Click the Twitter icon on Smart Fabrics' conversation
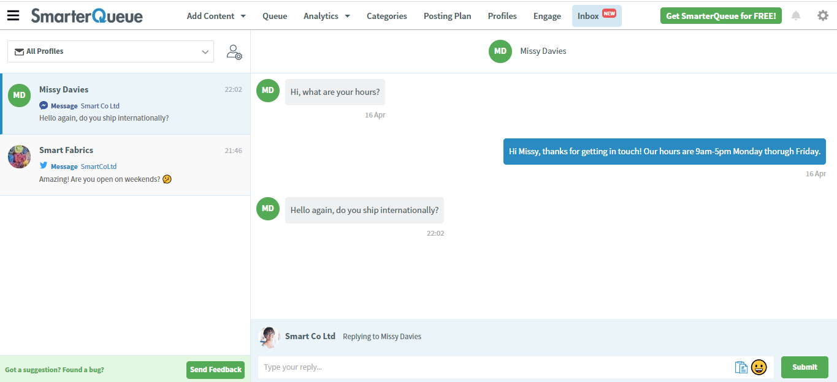 click(43, 166)
